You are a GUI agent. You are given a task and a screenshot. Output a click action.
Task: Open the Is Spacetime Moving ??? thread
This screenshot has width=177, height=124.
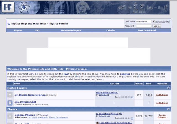coord(109,114)
